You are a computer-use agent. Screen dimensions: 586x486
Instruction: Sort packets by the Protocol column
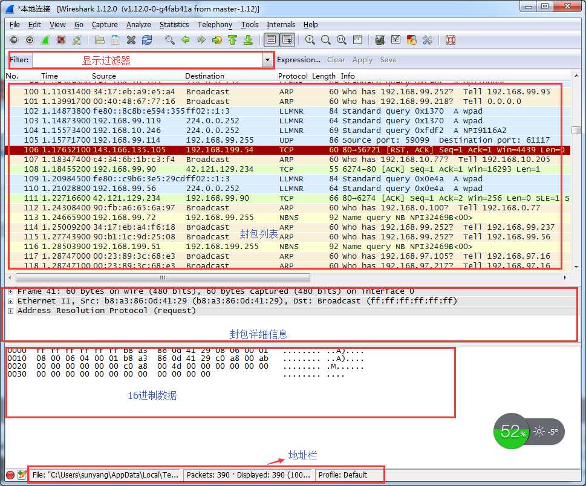pos(293,76)
